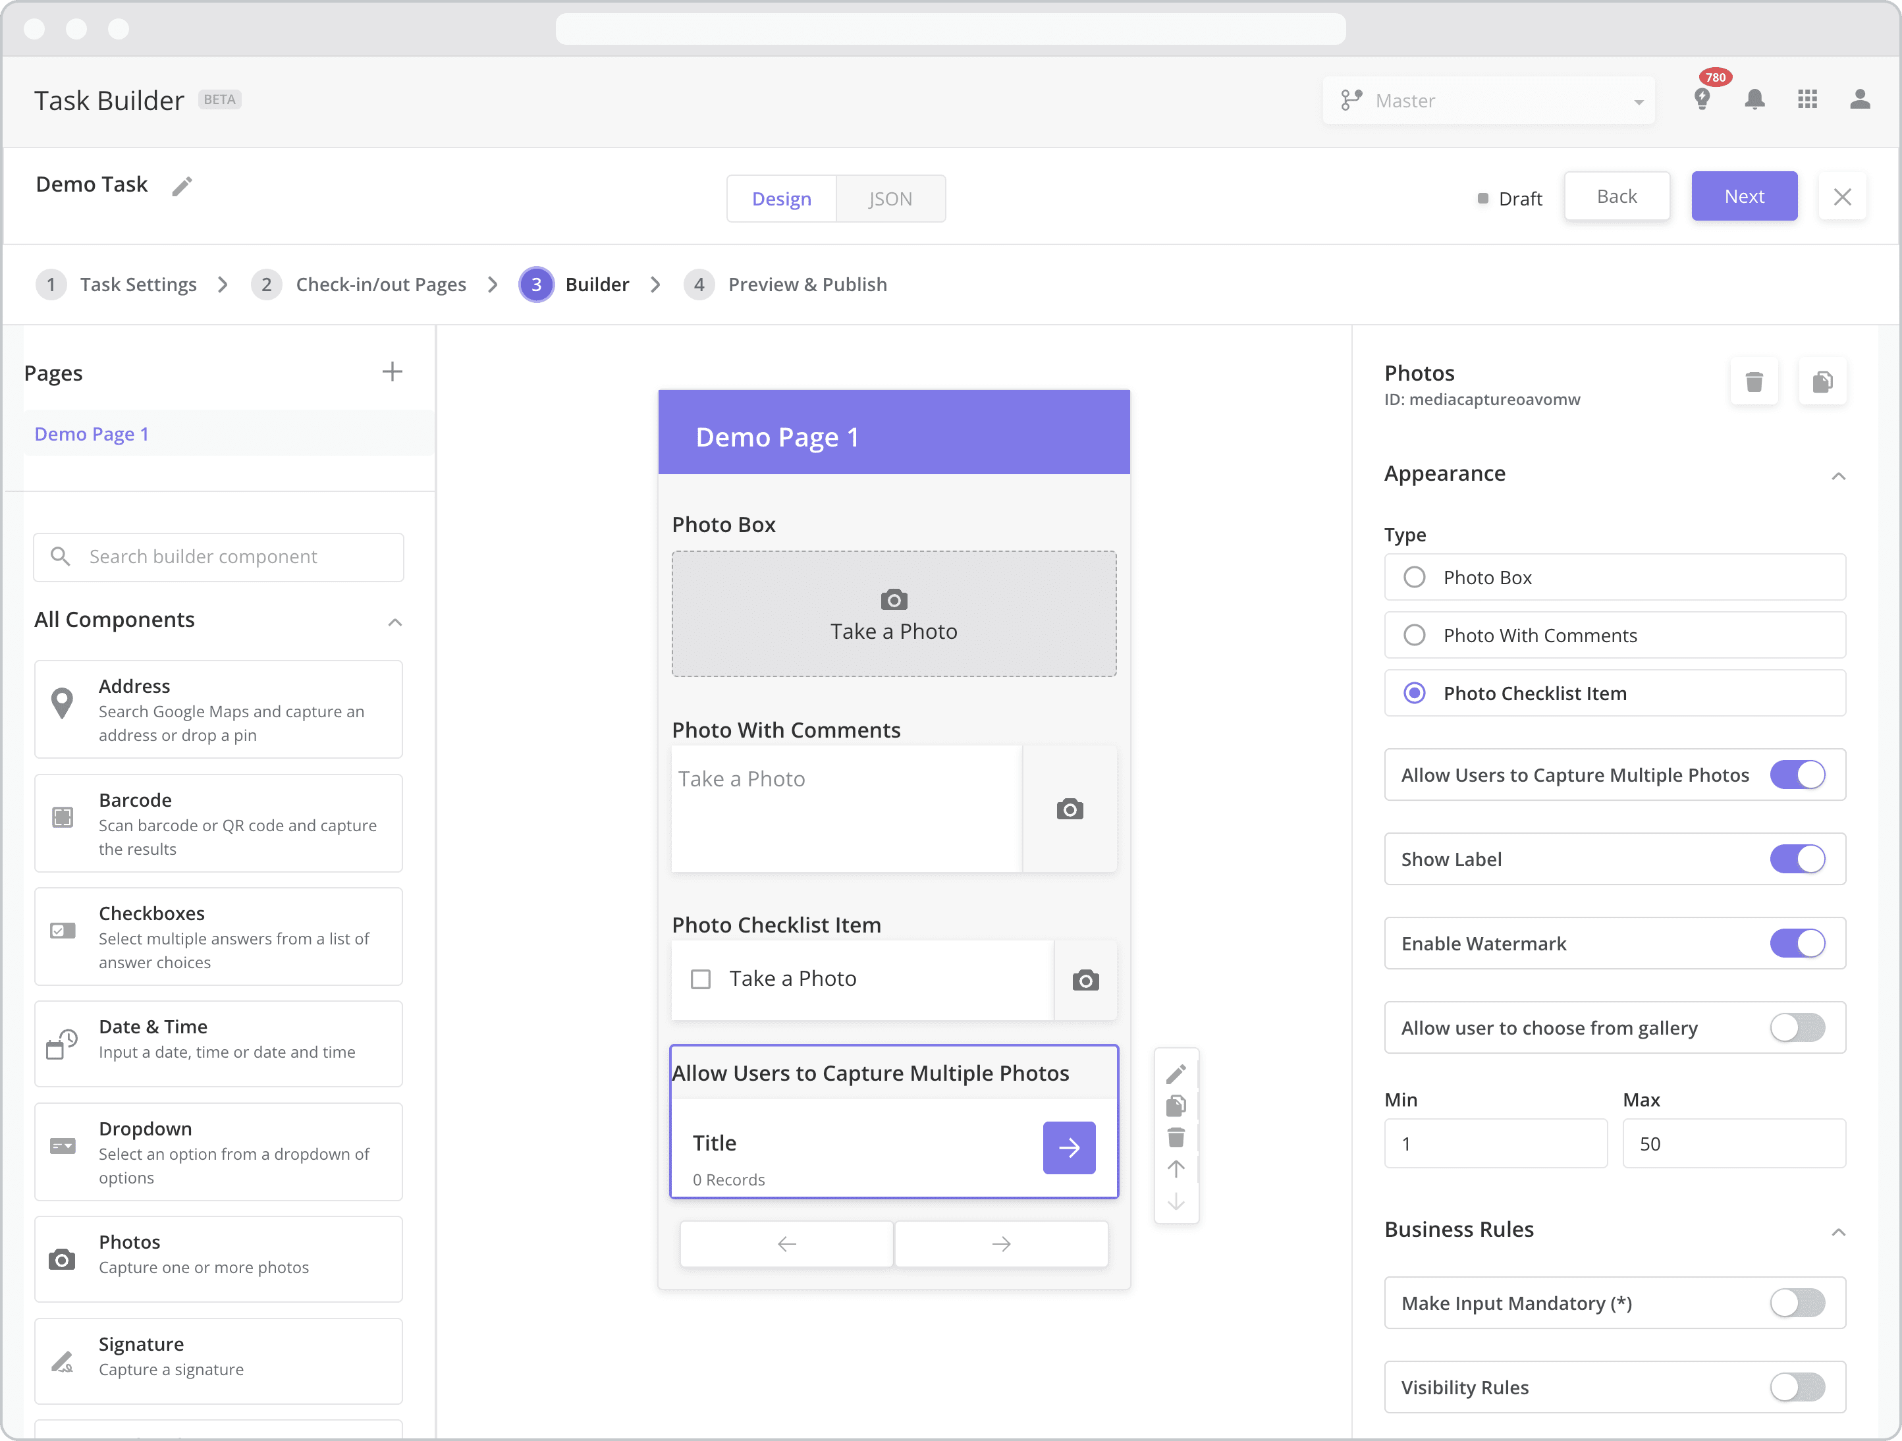
Task: Click the Back button
Action: click(x=1617, y=196)
